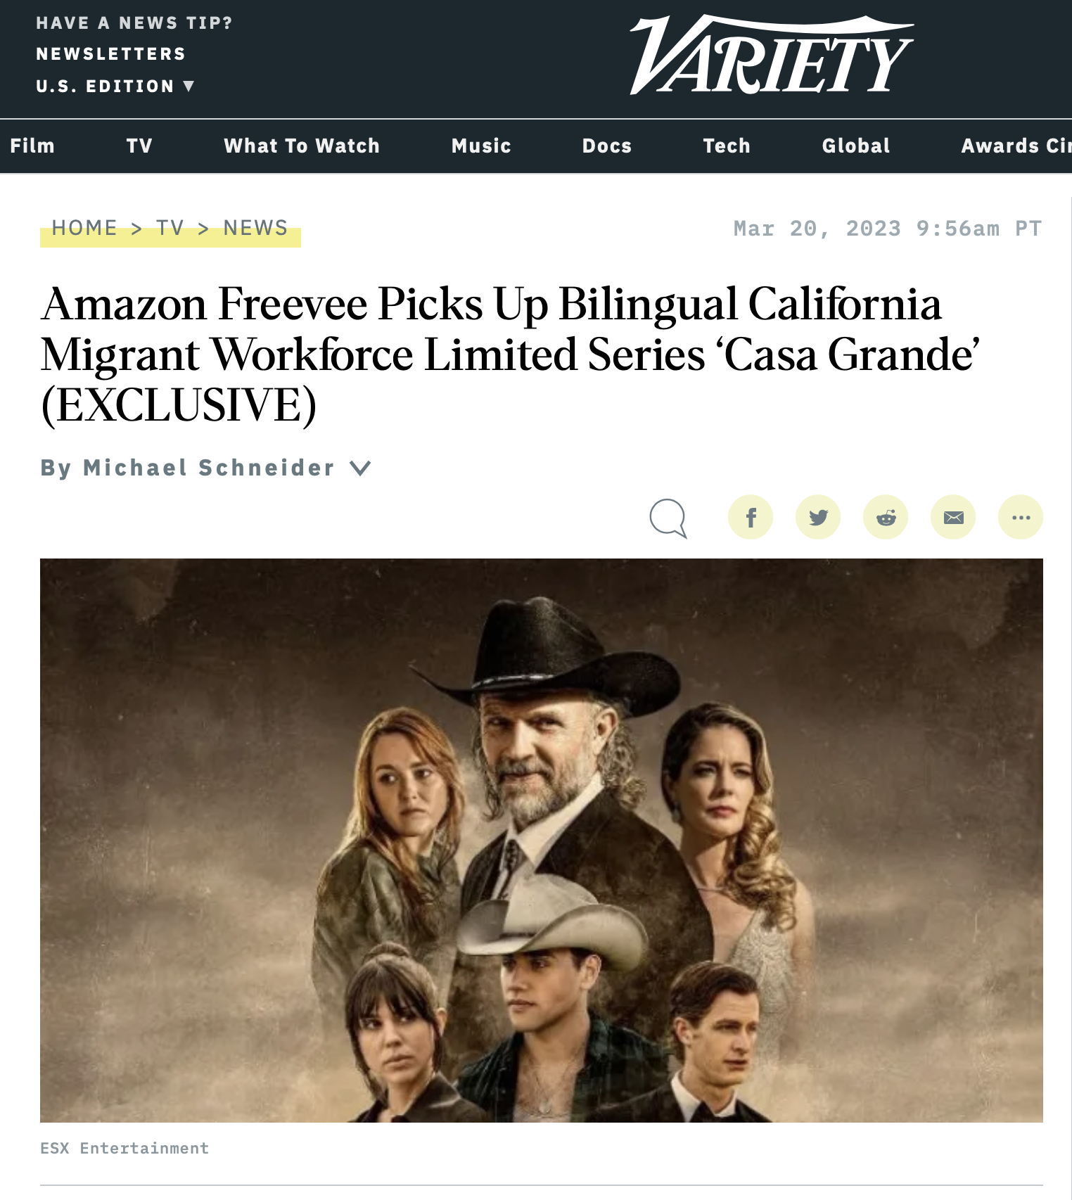Open the TV navigation menu
This screenshot has height=1200, width=1072.
pos(139,146)
